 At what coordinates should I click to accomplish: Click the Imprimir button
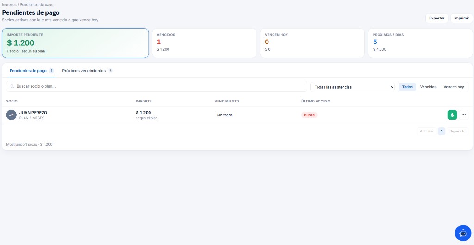(462, 18)
